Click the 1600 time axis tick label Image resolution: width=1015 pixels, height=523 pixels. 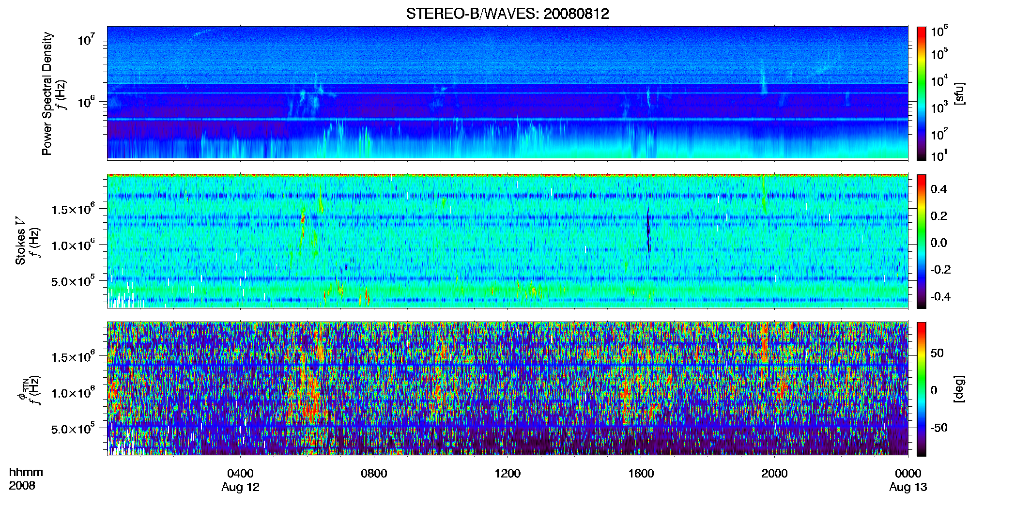[641, 473]
